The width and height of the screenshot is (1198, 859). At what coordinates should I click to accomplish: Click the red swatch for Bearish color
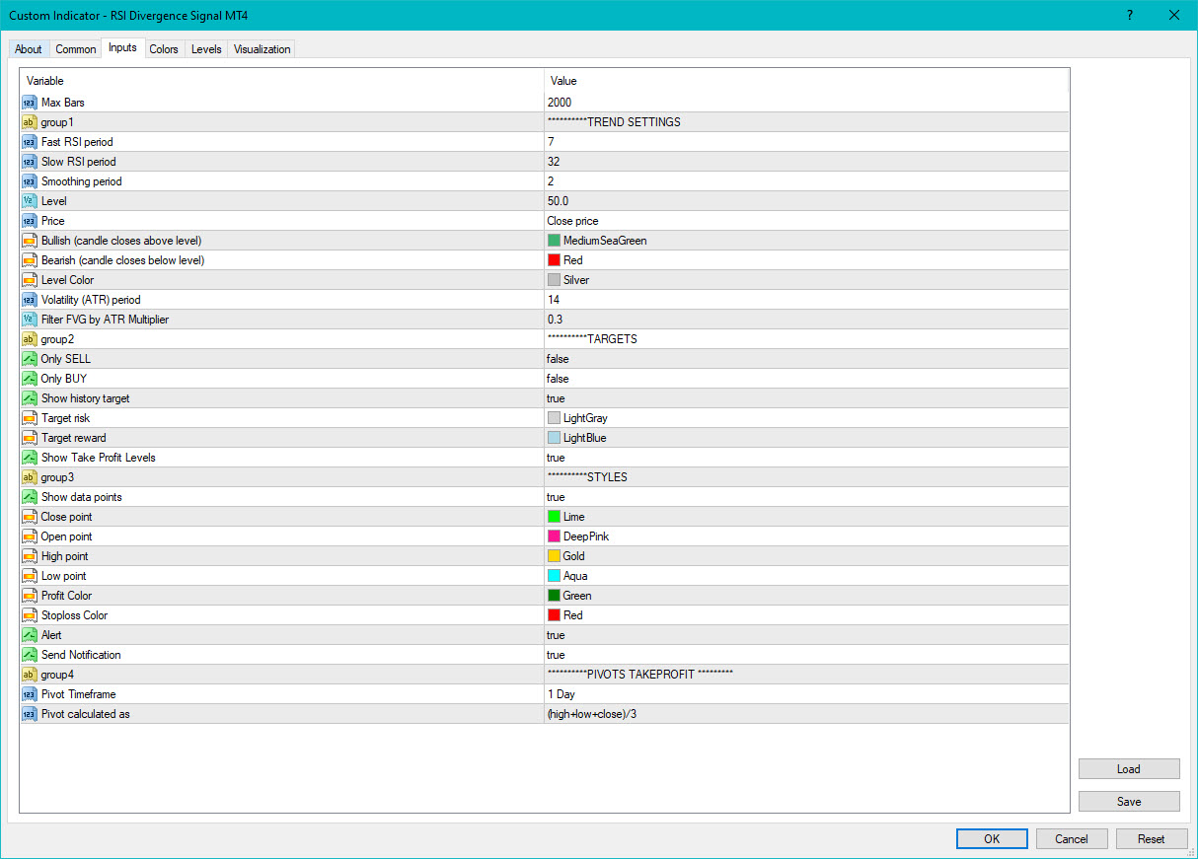tap(554, 260)
